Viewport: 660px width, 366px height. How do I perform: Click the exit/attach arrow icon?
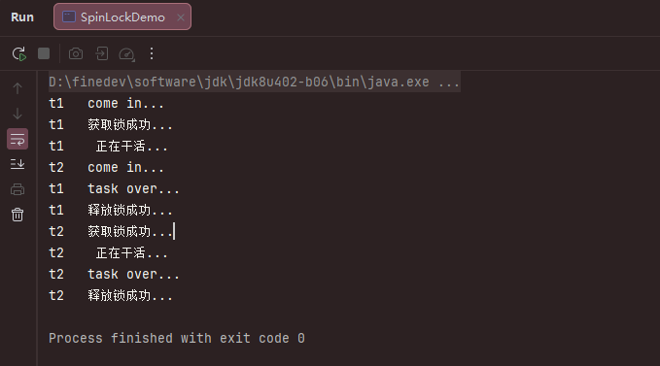pyautogui.click(x=101, y=53)
